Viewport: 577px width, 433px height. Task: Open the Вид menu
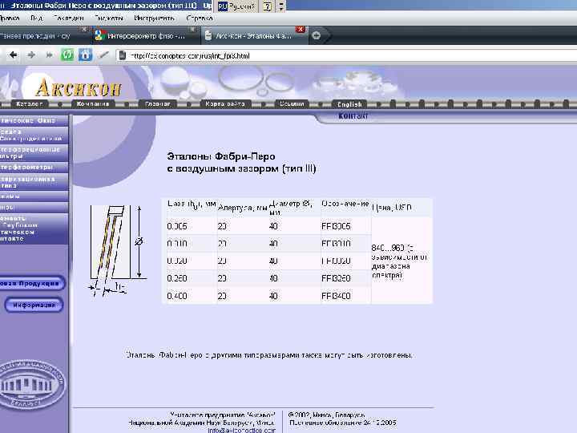(36, 18)
